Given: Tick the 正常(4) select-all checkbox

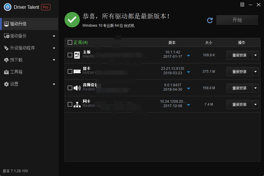Looking at the screenshot, I should [x=70, y=43].
